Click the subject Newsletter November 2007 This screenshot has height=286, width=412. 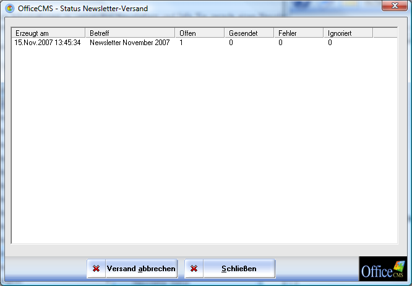click(x=130, y=43)
